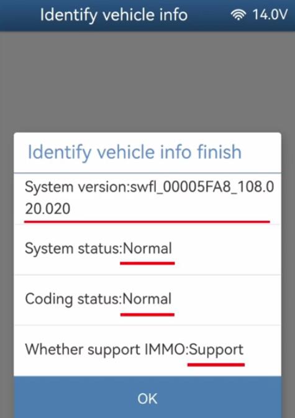
Task: Click the swfl_00005FA8_108.0 version string
Action: tap(202, 186)
